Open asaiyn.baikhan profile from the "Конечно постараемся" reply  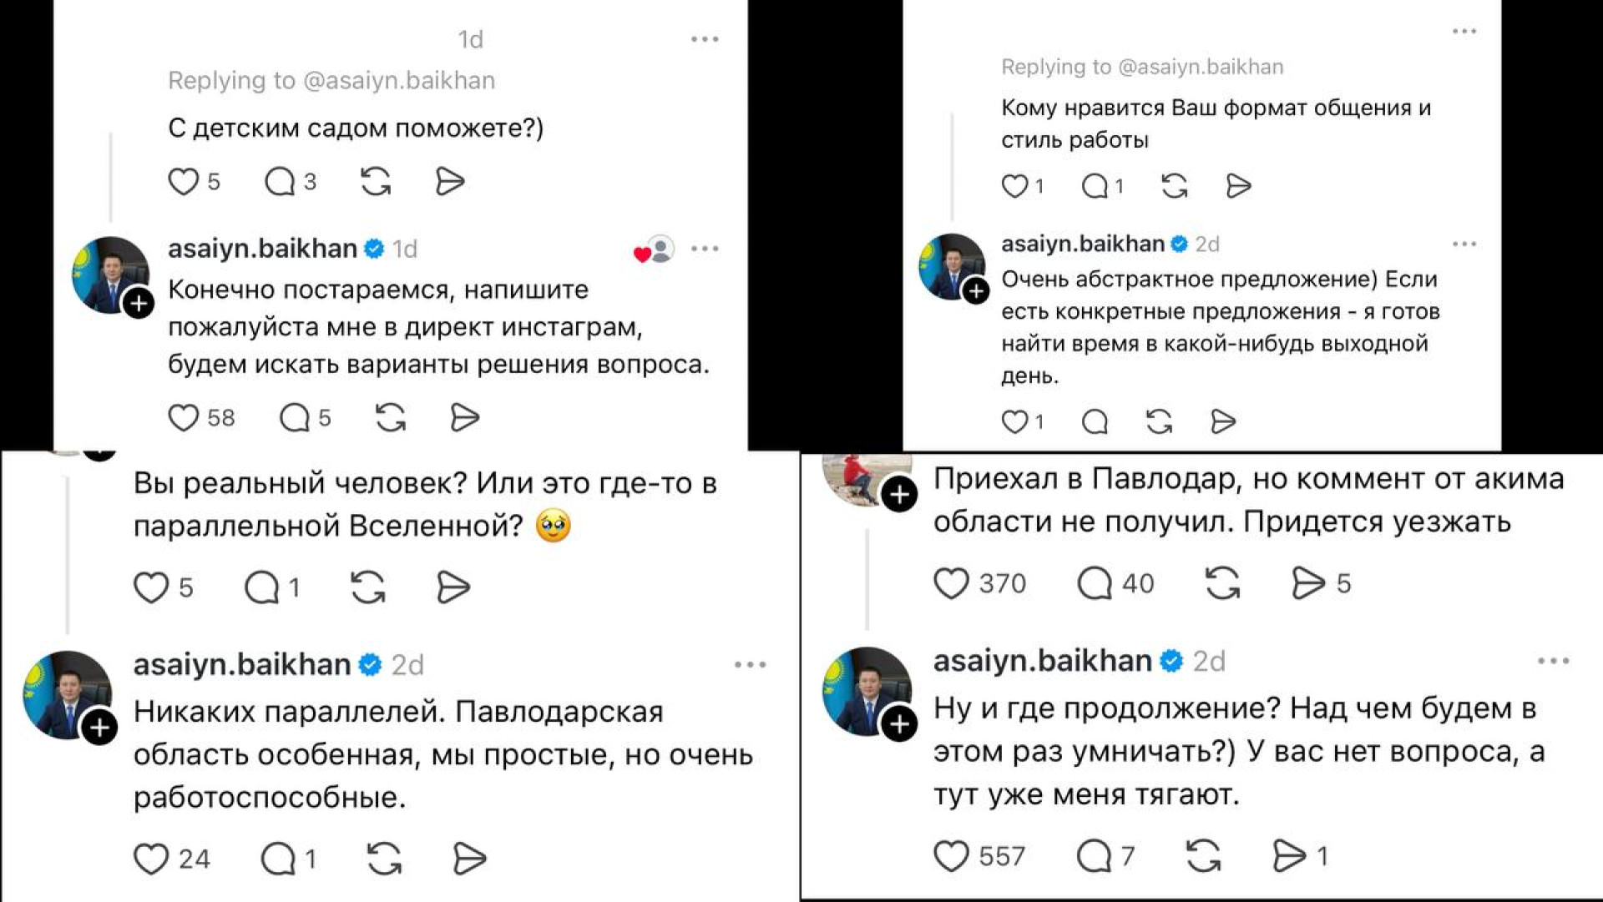(262, 249)
